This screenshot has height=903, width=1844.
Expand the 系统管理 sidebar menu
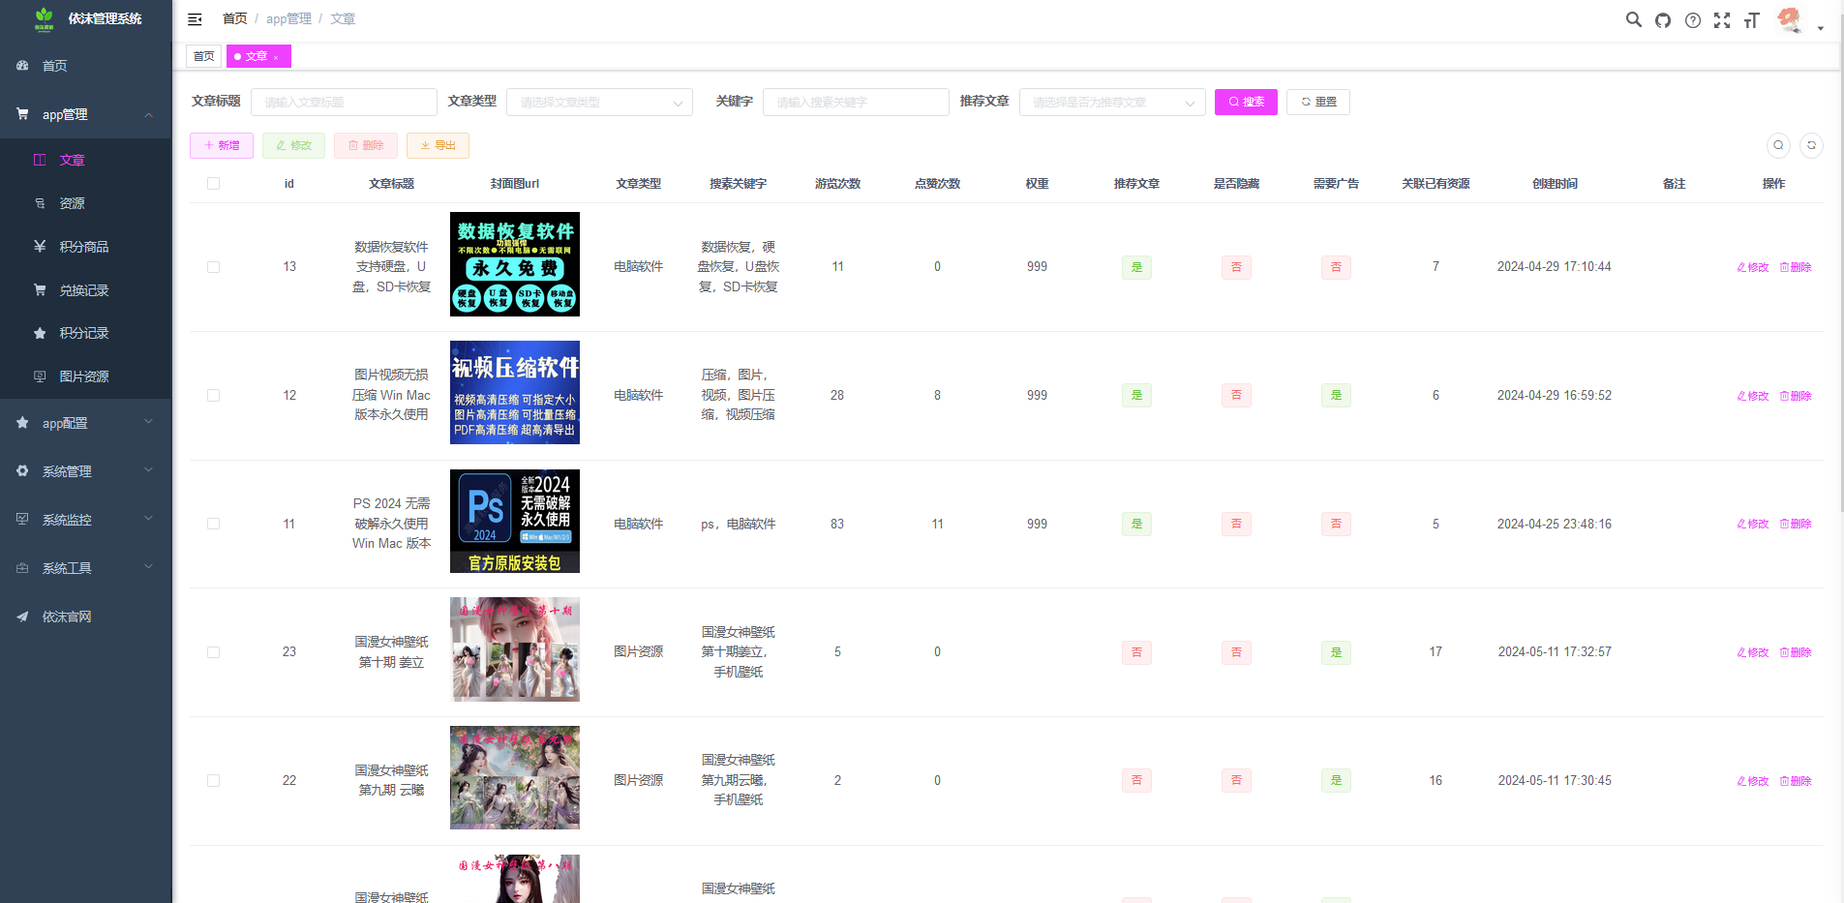[85, 471]
